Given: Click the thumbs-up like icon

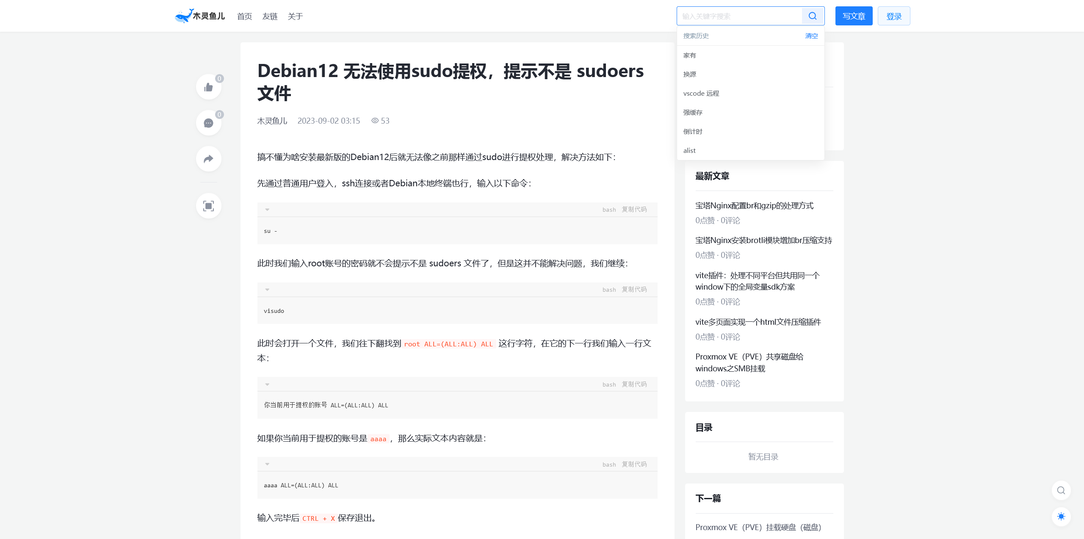Looking at the screenshot, I should pos(208,87).
